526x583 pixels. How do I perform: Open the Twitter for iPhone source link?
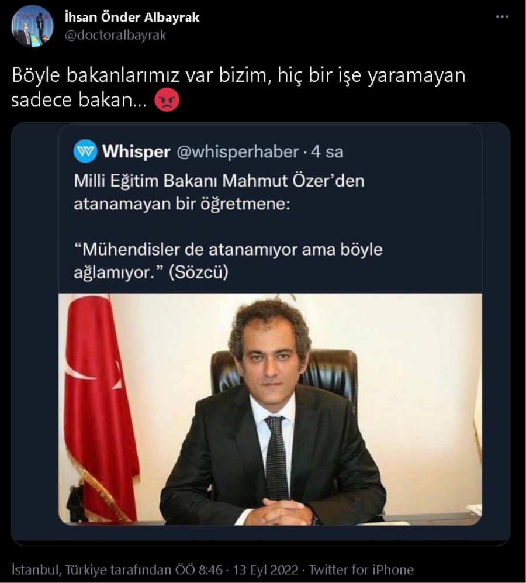(361, 570)
